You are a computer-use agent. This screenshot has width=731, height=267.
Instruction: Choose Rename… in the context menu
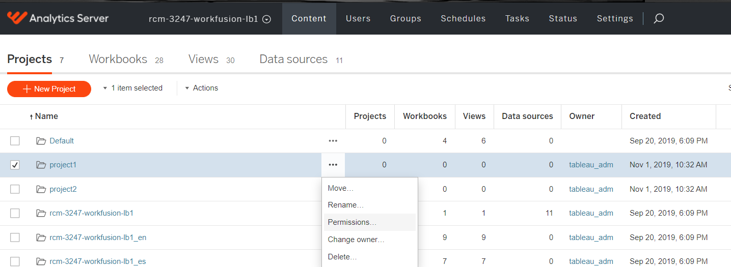click(370, 205)
